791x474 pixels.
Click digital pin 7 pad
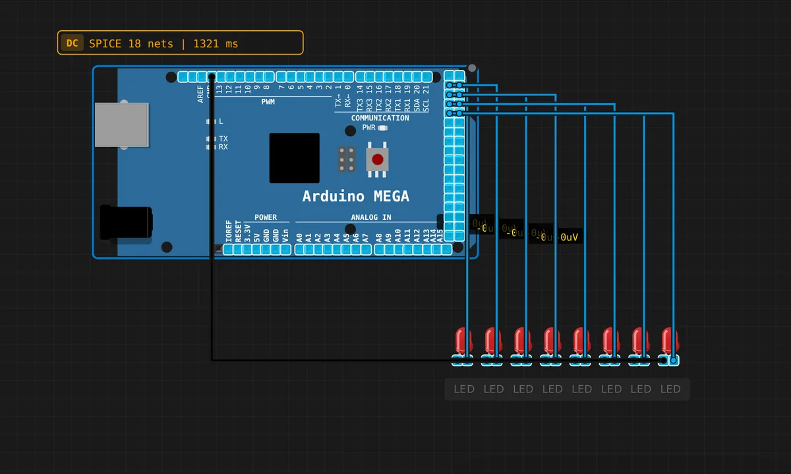click(281, 76)
